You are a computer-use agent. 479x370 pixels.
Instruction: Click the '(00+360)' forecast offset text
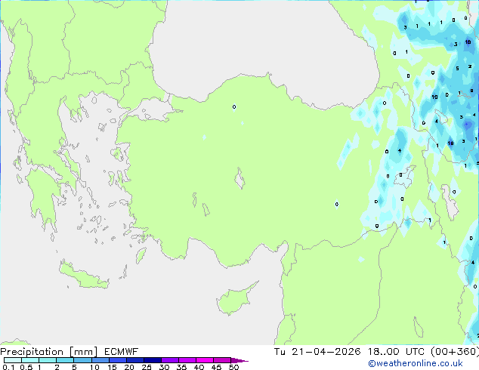[x=455, y=352]
